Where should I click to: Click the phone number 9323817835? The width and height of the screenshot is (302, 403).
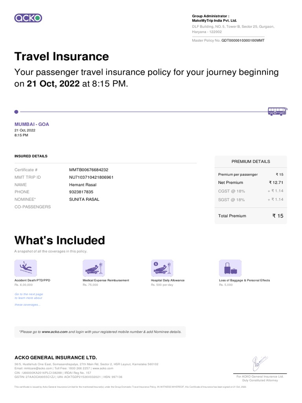[x=81, y=192]
